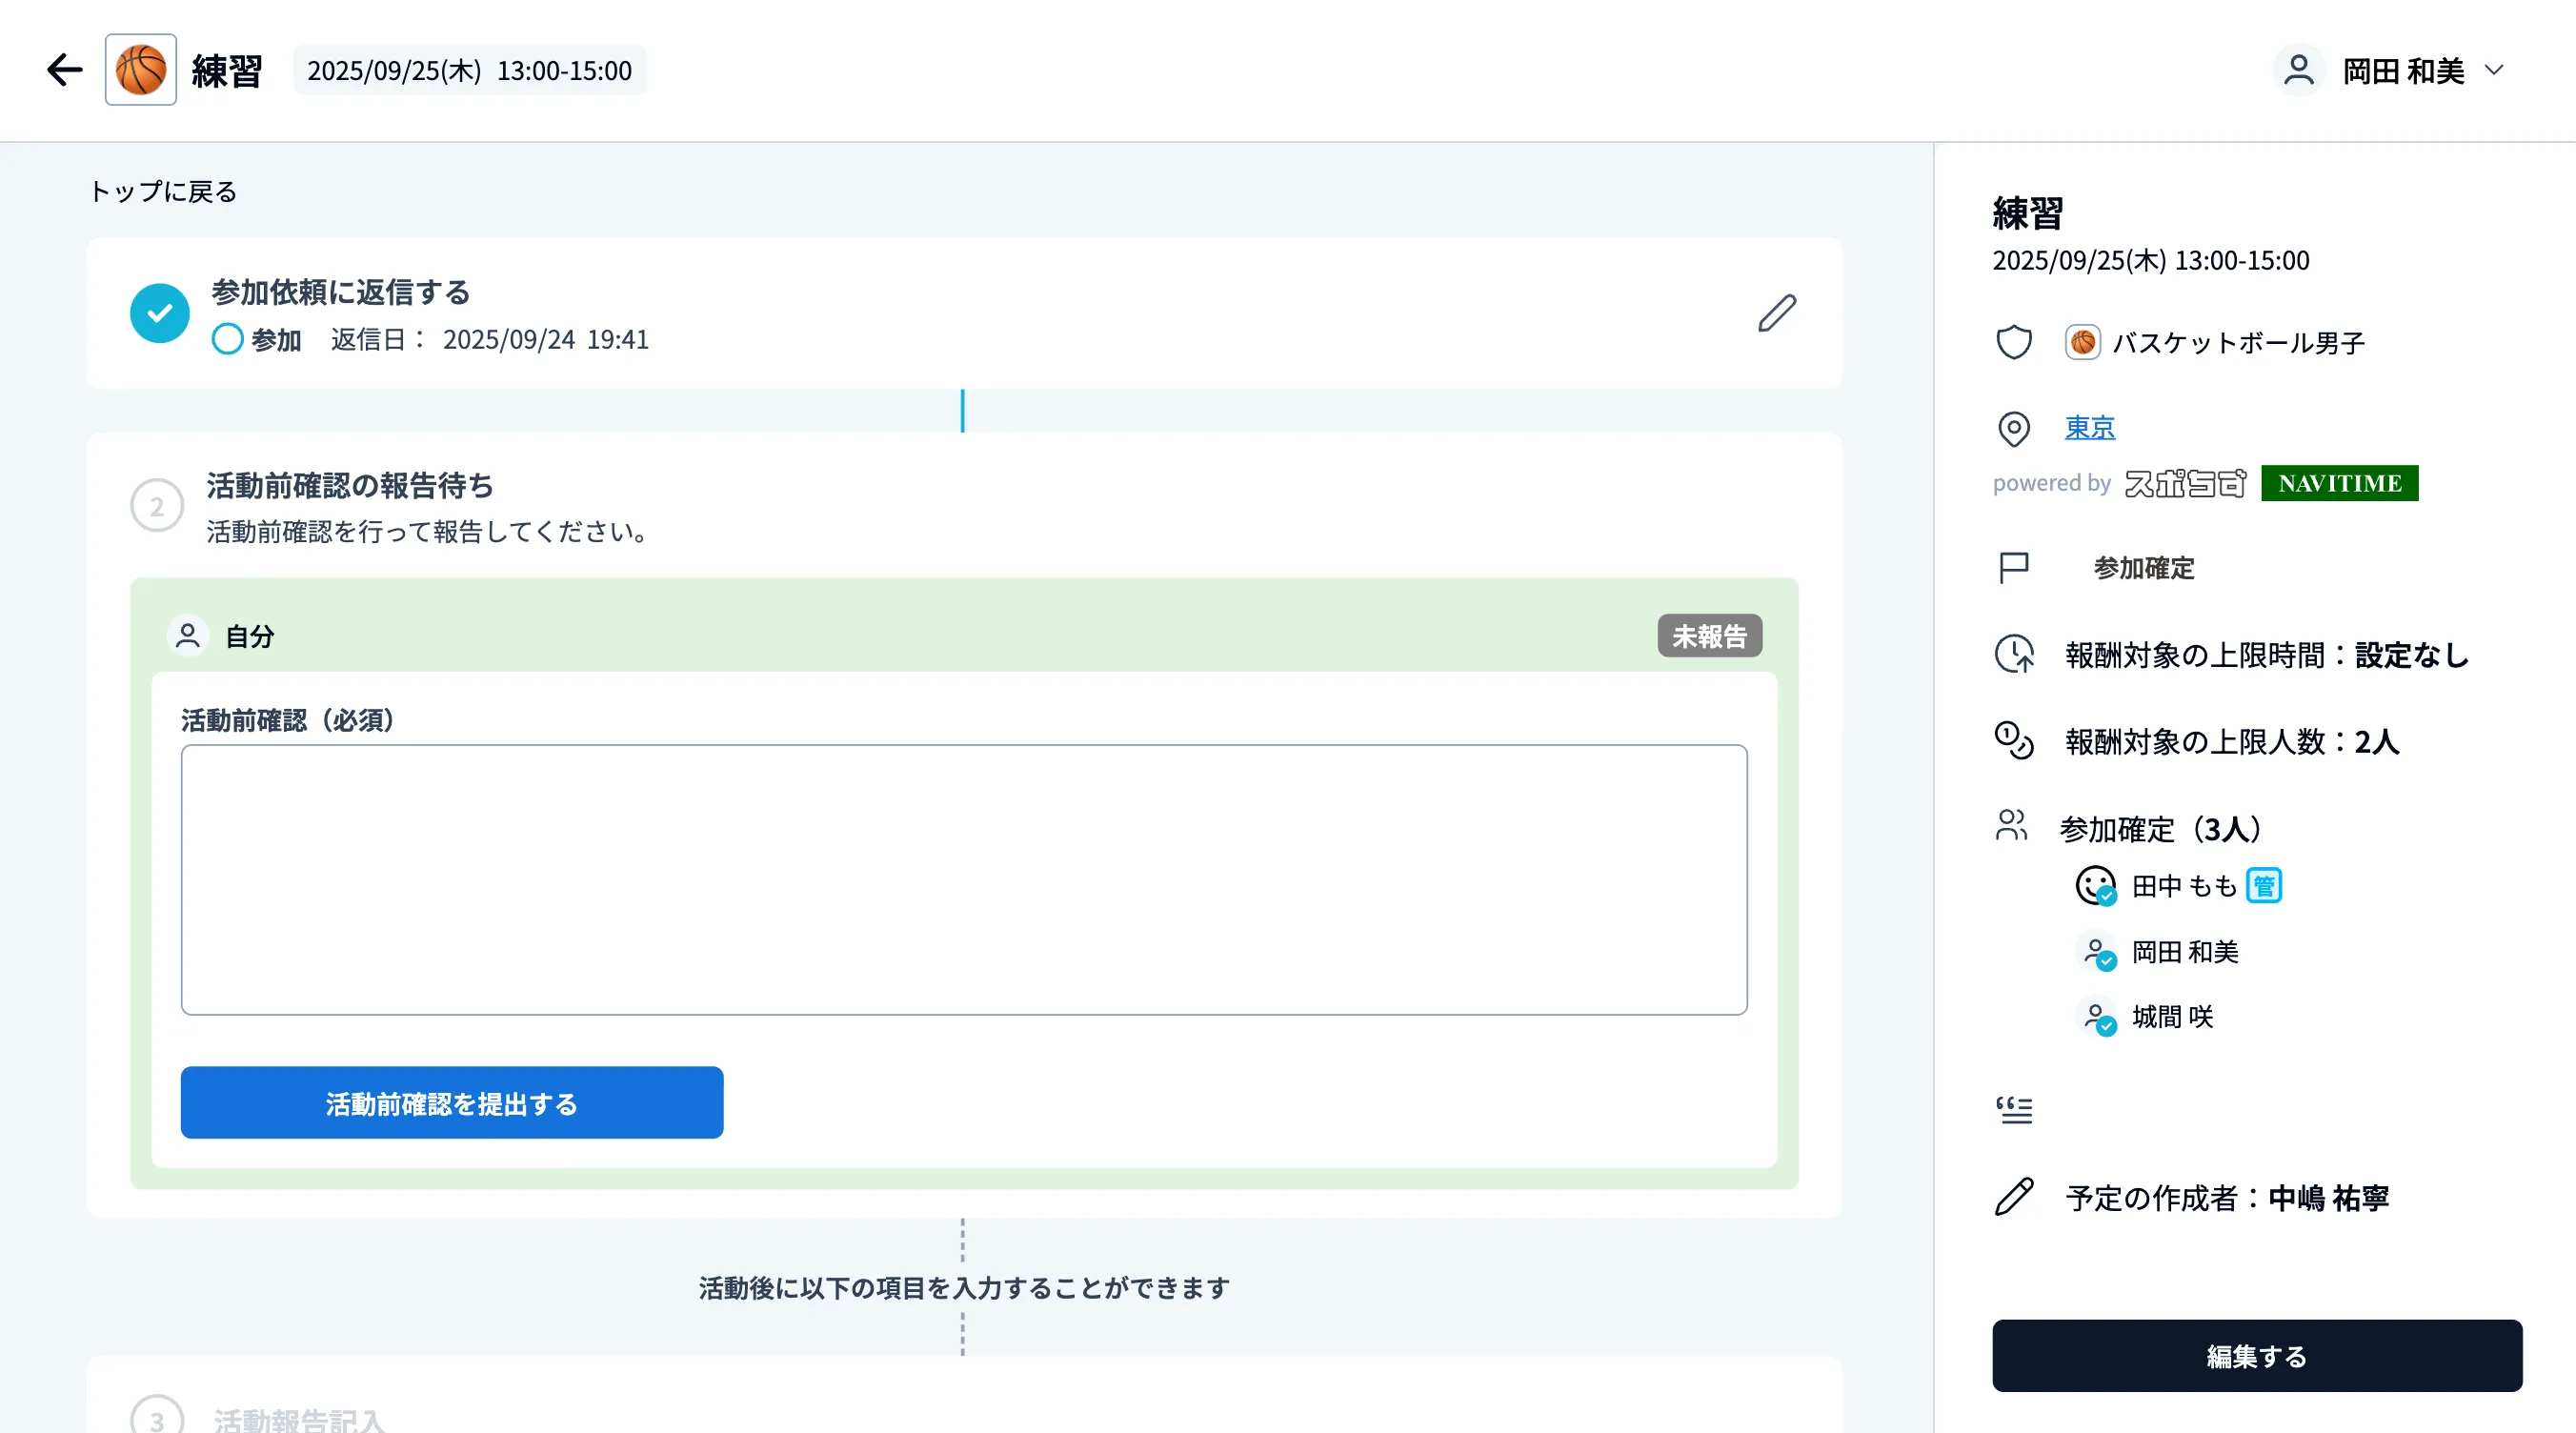This screenshot has height=1433, width=2576.
Task: Click the back arrow to return
Action: (x=63, y=69)
